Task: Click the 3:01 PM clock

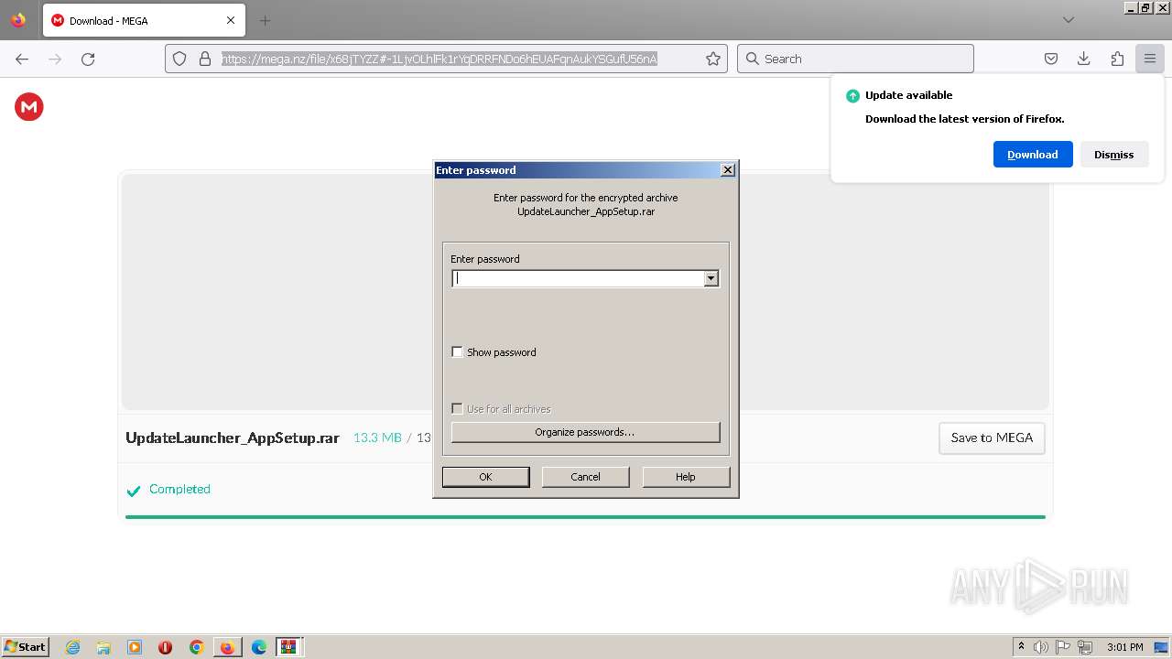Action: click(1124, 647)
